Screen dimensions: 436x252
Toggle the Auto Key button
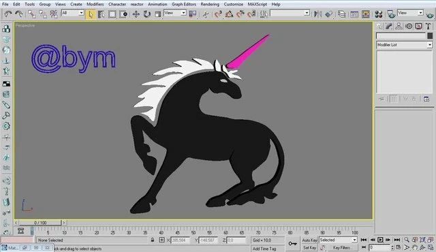coord(309,240)
